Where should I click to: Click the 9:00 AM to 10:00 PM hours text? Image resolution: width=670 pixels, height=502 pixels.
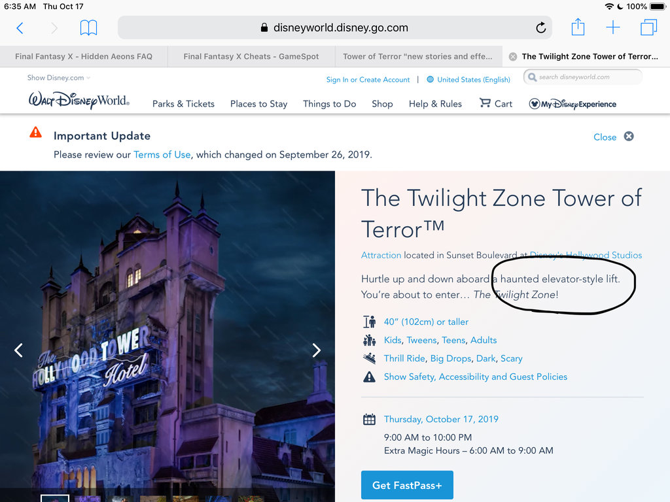(x=428, y=437)
